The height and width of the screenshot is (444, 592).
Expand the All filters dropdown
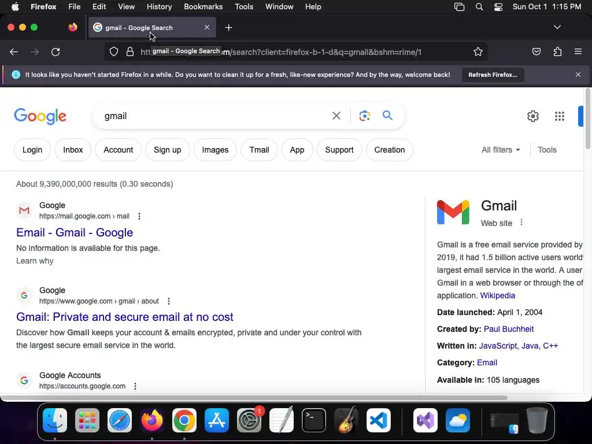(501, 150)
